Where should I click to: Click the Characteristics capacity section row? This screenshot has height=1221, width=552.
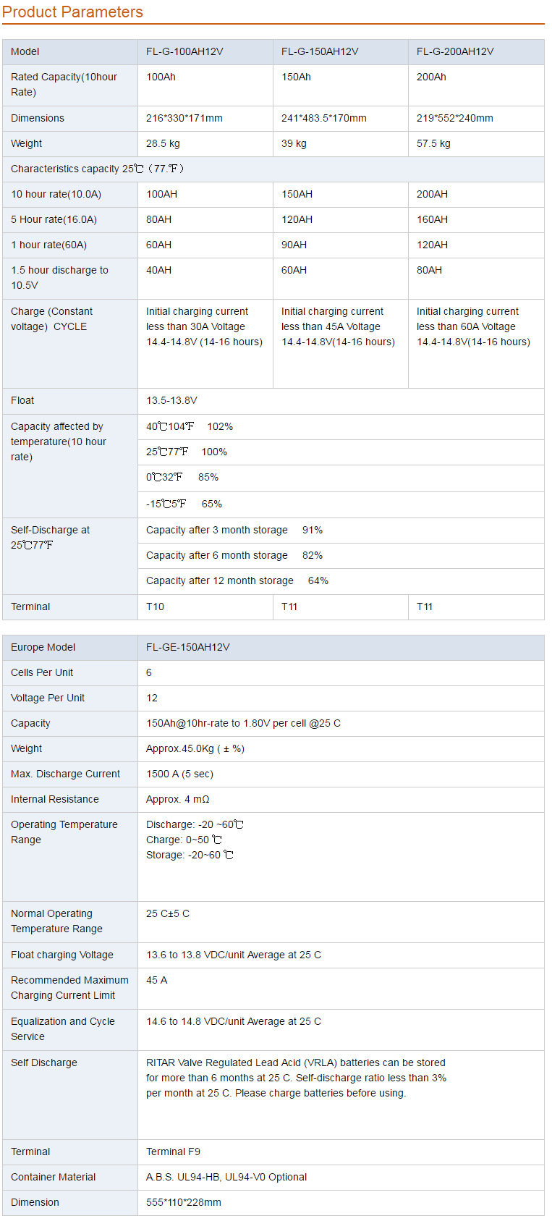pos(98,169)
